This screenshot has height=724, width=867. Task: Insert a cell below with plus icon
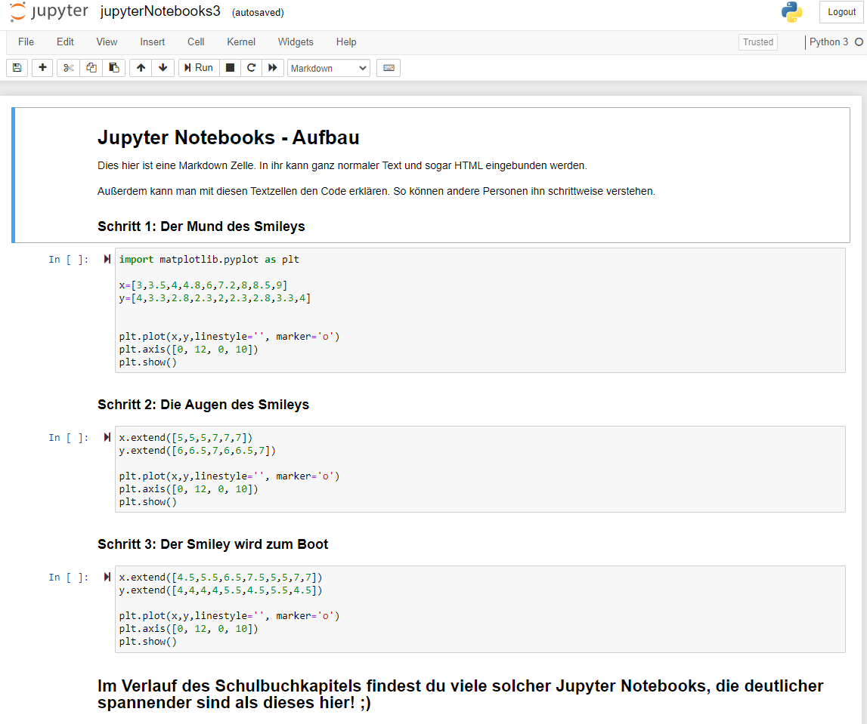(x=42, y=68)
